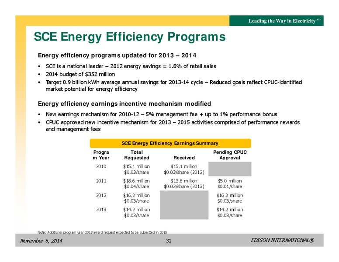Click the Leading the Way in Electricity banner
Viewport: 339px width, 262px height.
point(276,21)
